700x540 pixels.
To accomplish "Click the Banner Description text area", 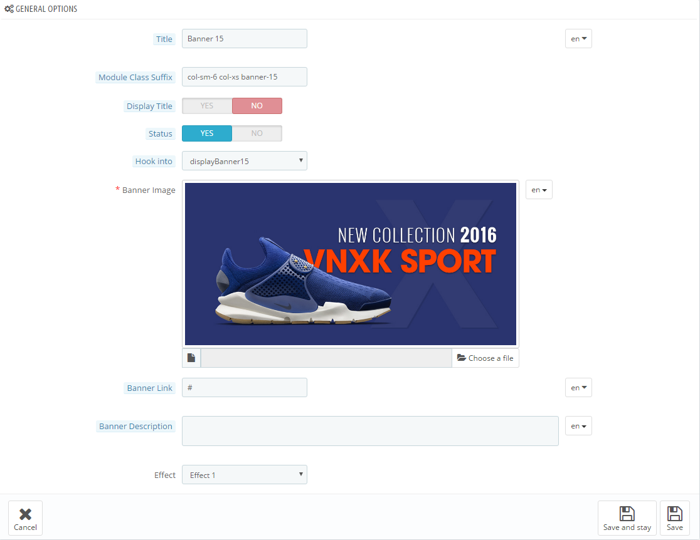I will pyautogui.click(x=370, y=431).
